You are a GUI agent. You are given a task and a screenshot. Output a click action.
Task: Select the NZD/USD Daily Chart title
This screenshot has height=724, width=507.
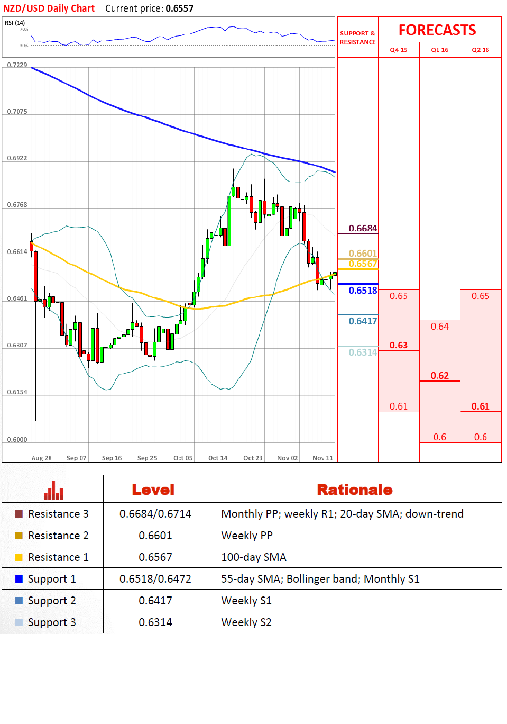[49, 8]
